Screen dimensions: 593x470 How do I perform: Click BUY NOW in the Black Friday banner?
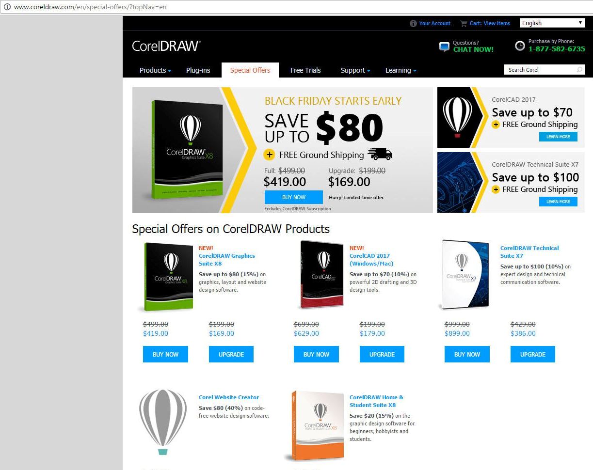(x=294, y=197)
